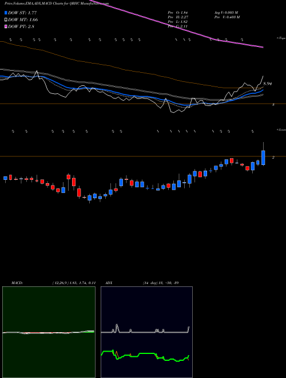Click the '2' axis label on candlestick chart
Screen dimensions: 286x378
pyautogui.click(x=273, y=157)
